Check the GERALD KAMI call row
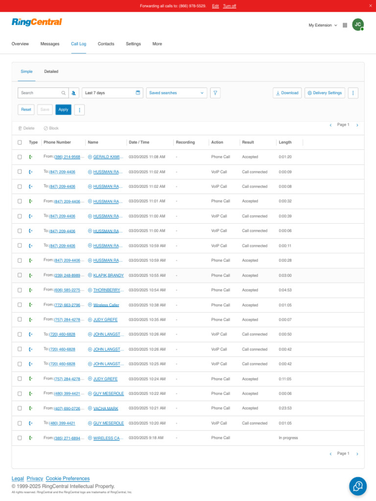The height and width of the screenshot is (501, 376). (x=20, y=157)
